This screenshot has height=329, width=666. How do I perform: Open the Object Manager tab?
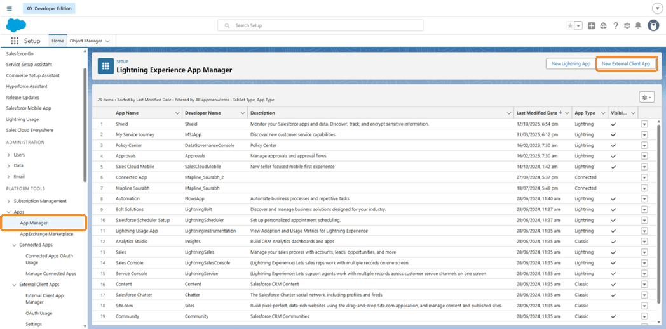pyautogui.click(x=86, y=41)
